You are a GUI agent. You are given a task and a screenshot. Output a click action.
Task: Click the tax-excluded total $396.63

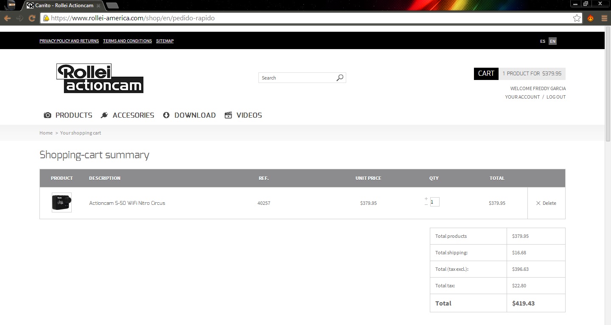520,269
